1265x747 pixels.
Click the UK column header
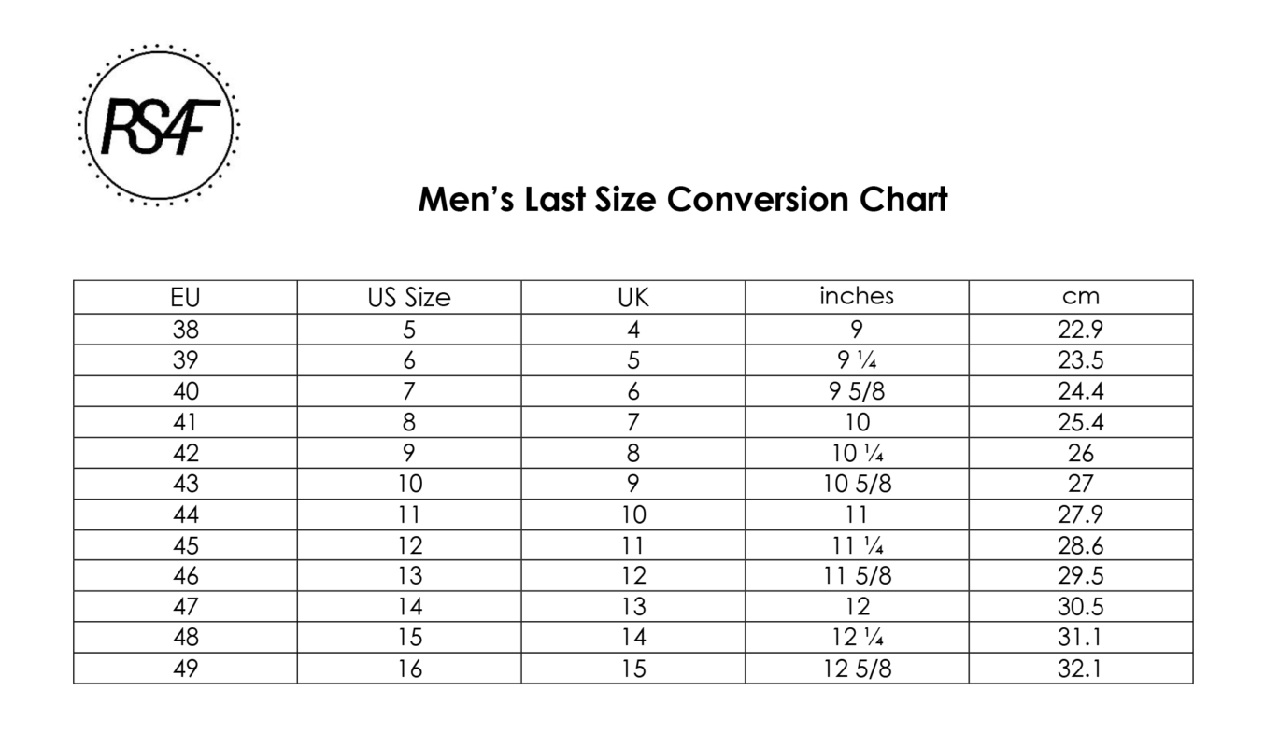[633, 298]
